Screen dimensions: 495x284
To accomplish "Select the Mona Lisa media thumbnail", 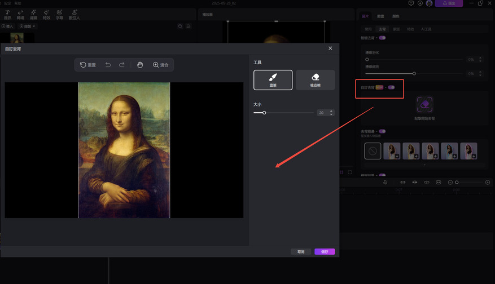I will (17, 38).
